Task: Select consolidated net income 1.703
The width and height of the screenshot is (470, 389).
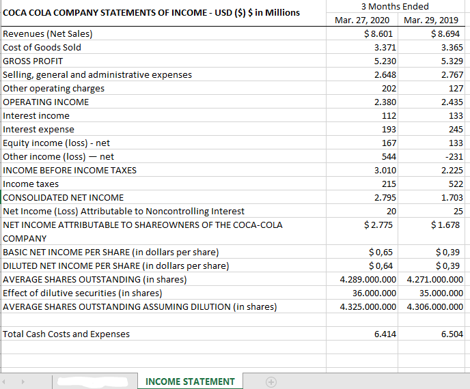Action: tap(452, 198)
